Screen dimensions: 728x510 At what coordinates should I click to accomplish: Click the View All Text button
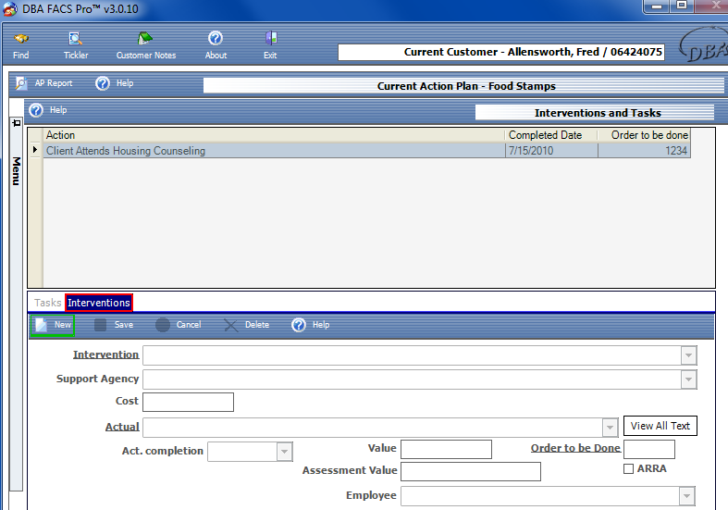[660, 426]
